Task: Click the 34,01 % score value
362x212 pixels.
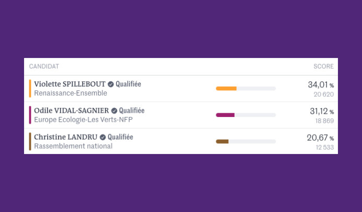Action: [x=320, y=85]
